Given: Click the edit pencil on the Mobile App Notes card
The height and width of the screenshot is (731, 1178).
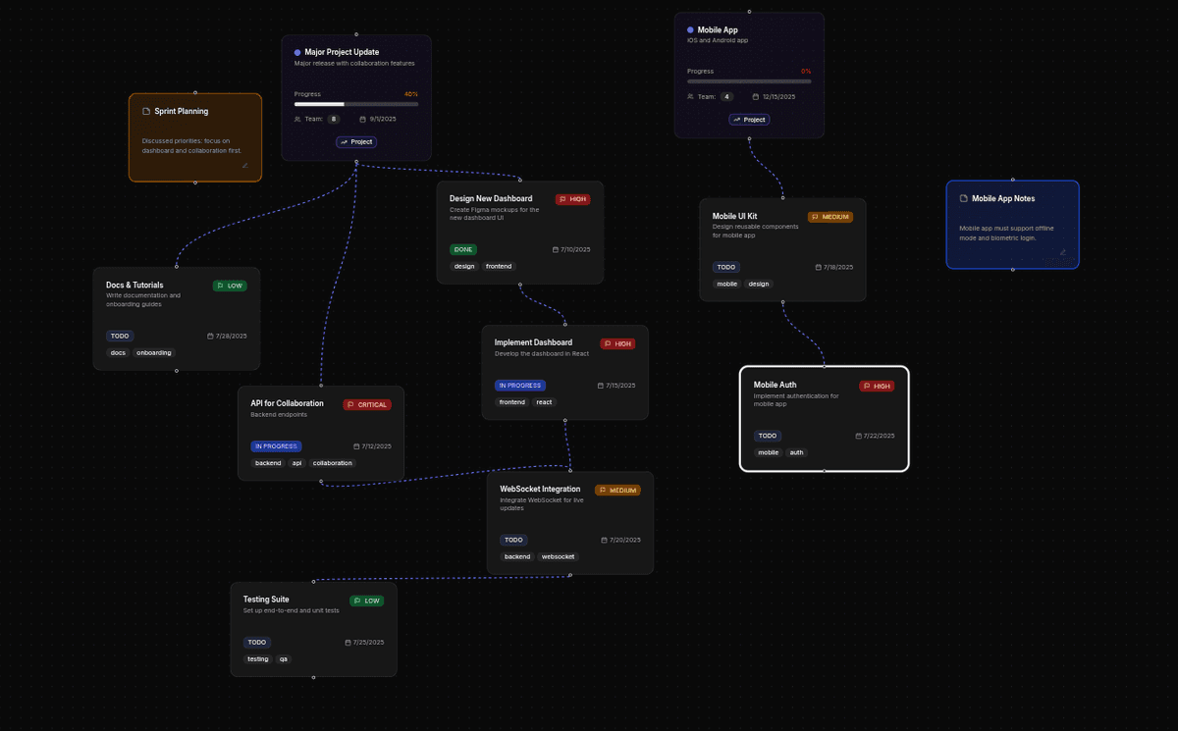Looking at the screenshot, I should [x=1062, y=252].
